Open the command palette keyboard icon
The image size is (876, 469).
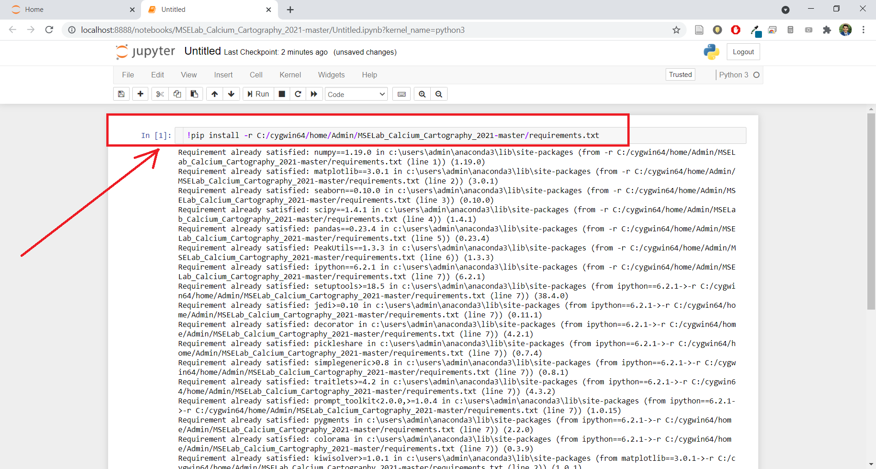401,94
